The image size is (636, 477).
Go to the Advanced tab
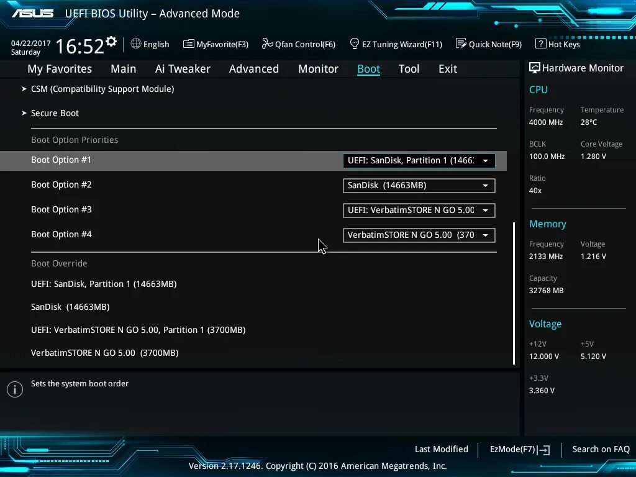click(254, 69)
